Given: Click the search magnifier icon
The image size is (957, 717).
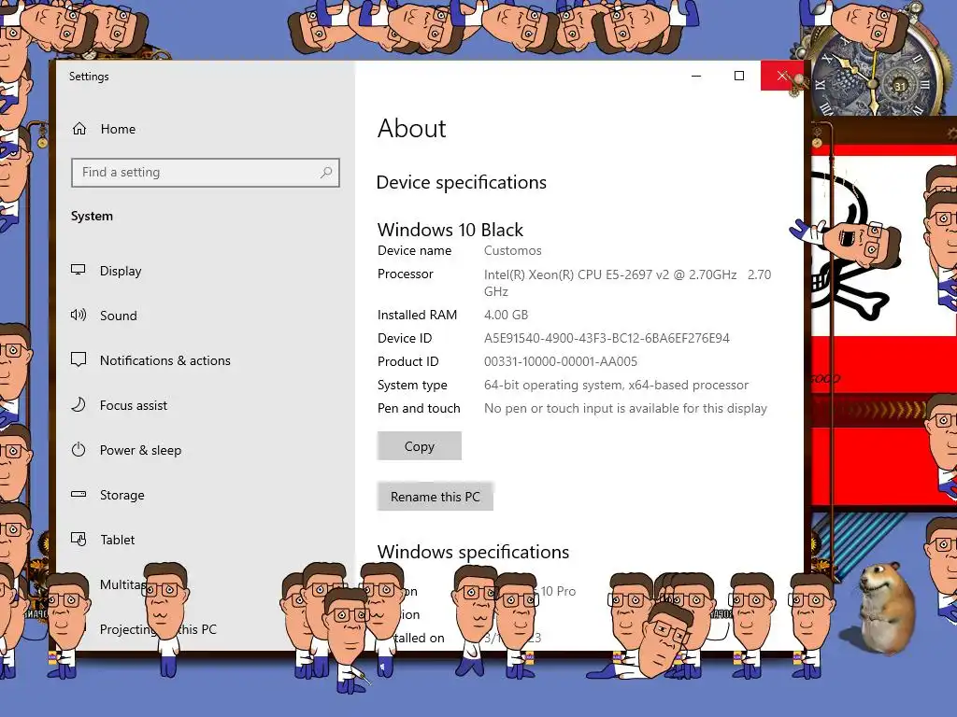Looking at the screenshot, I should coord(326,173).
